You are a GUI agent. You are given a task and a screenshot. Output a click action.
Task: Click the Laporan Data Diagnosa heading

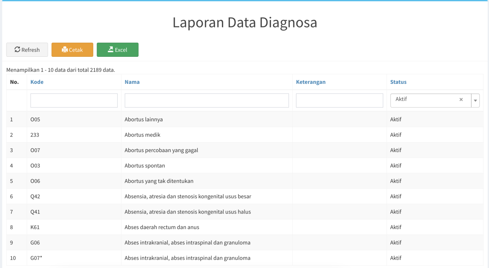[245, 22]
